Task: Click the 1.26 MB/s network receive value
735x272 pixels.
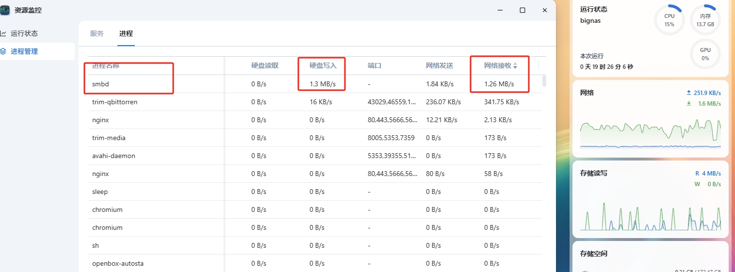Action: [499, 84]
